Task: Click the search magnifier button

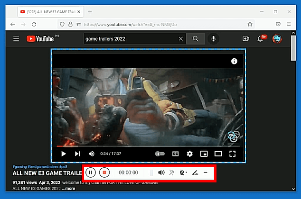Action: tap(196, 39)
